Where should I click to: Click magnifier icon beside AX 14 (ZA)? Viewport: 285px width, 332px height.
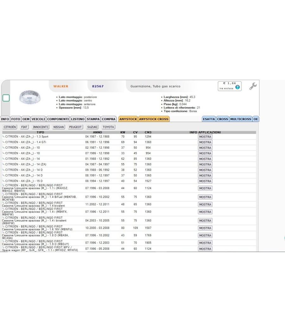click(x=3, y=164)
